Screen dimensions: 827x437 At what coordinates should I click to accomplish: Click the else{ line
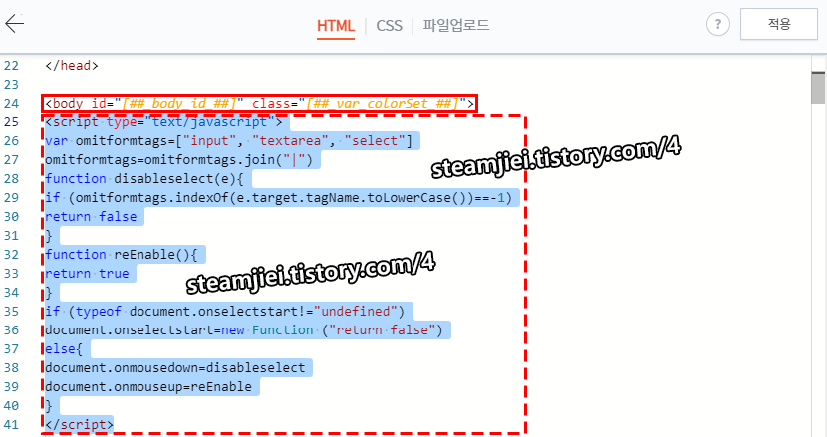pos(64,349)
